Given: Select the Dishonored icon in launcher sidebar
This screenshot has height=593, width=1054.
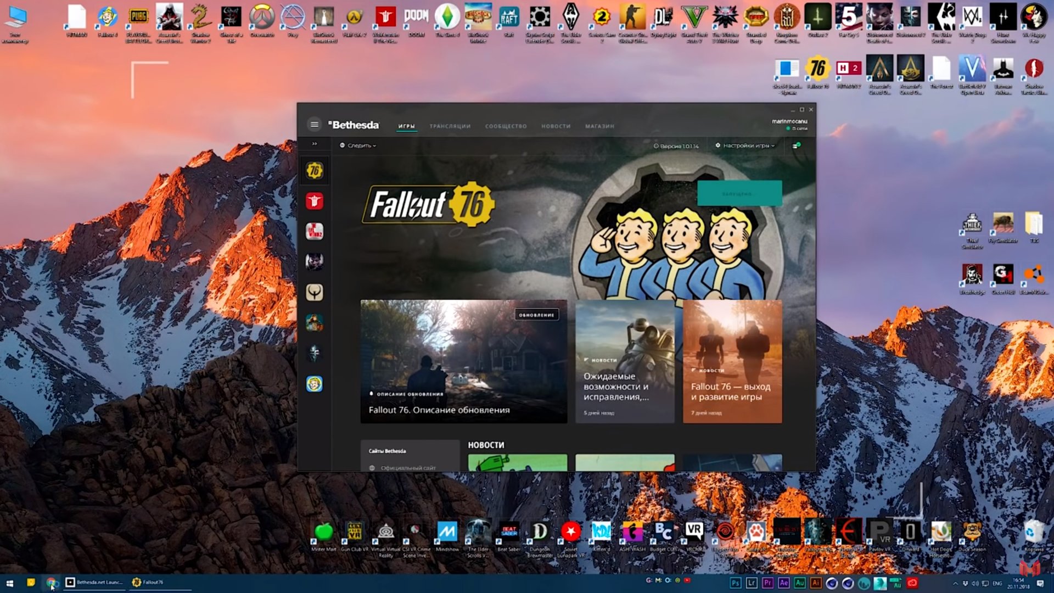Looking at the screenshot, I should click(314, 353).
